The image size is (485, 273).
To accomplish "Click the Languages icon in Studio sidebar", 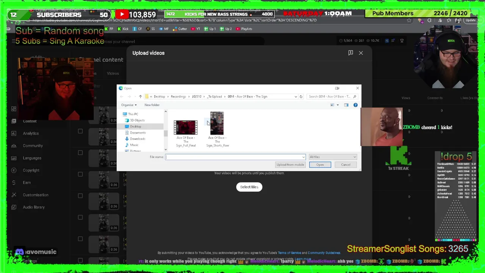I will pyautogui.click(x=14, y=158).
